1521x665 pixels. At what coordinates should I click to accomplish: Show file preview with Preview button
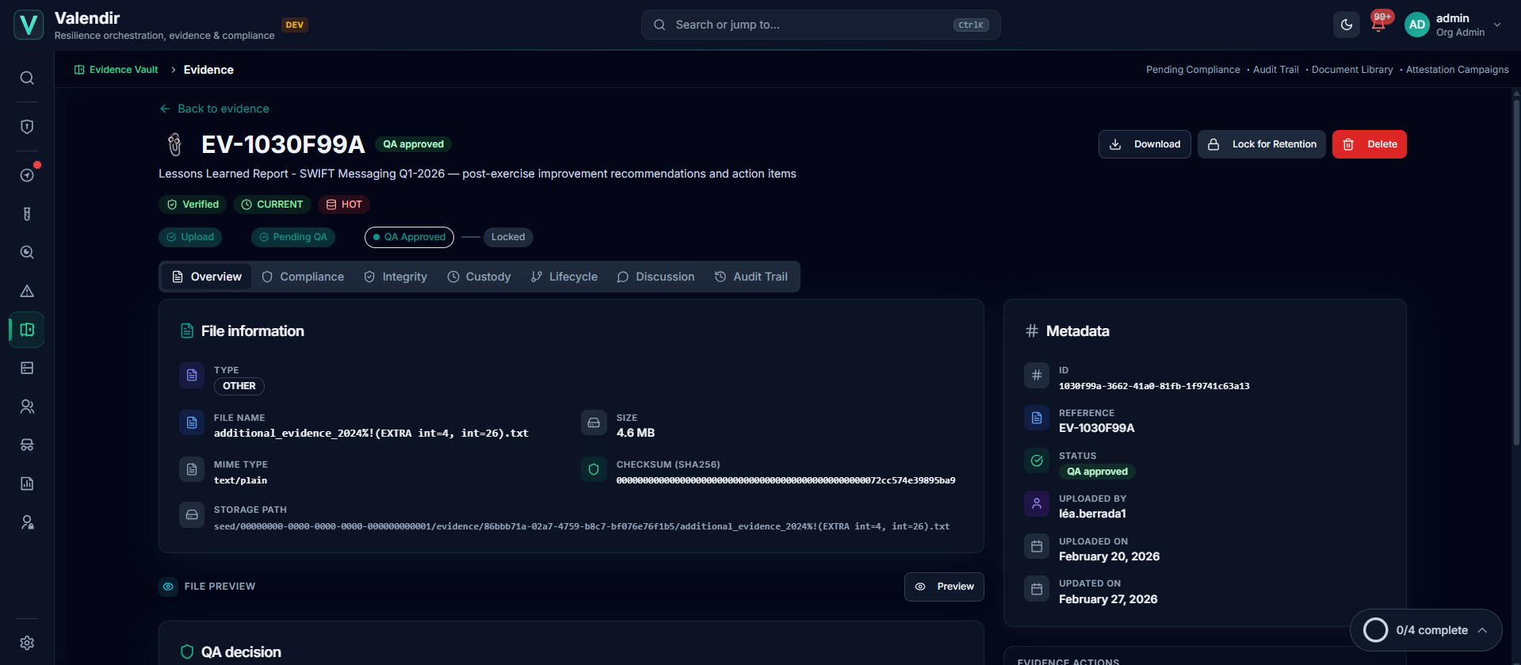[x=944, y=587]
